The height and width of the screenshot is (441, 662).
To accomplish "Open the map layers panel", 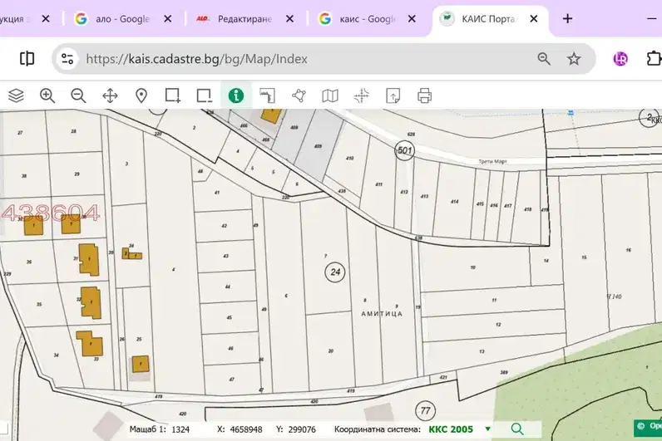I will coord(16,96).
